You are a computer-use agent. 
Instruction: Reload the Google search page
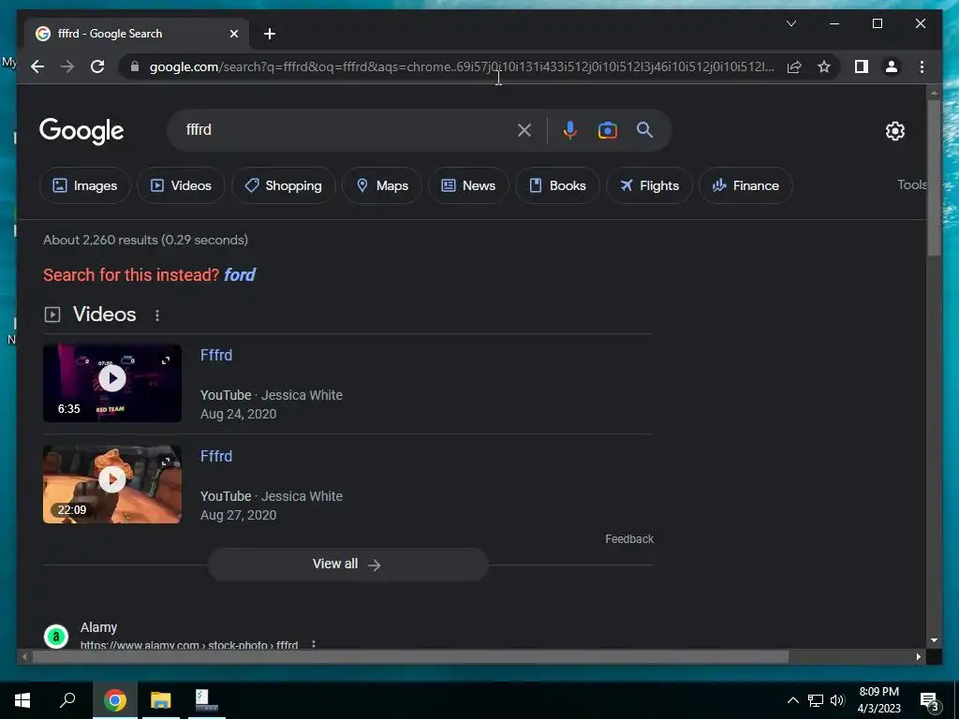click(97, 66)
